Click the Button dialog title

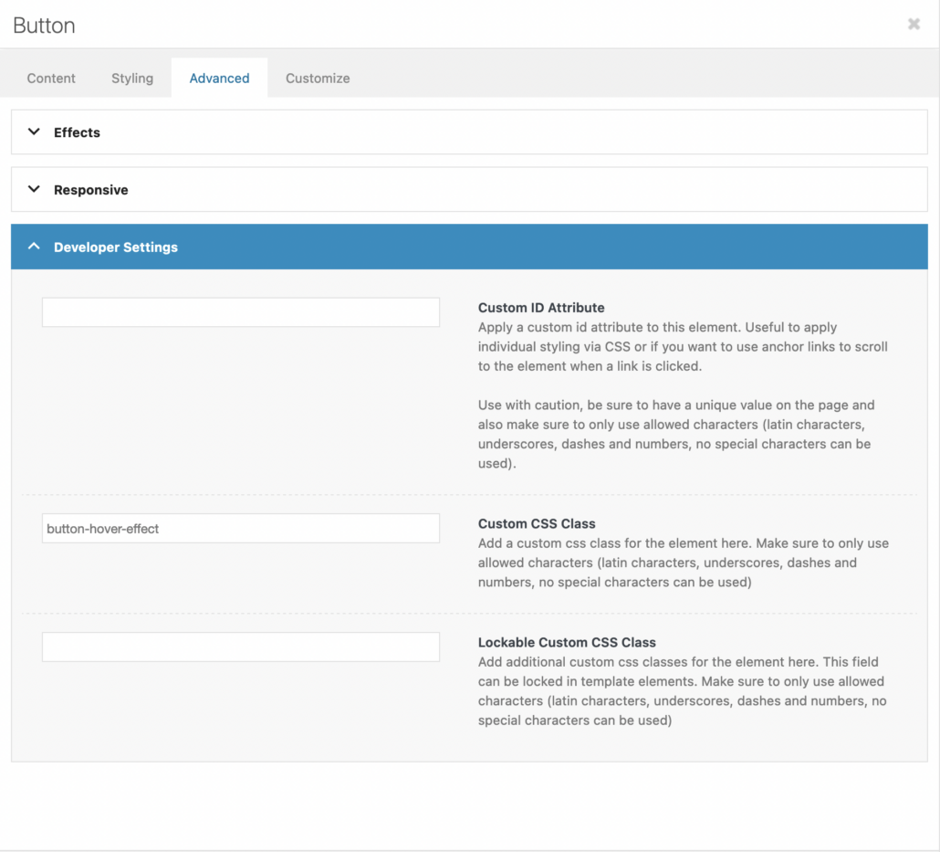point(43,26)
